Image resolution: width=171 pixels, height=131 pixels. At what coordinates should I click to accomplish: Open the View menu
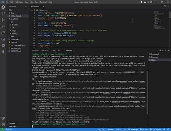pos(26,2)
